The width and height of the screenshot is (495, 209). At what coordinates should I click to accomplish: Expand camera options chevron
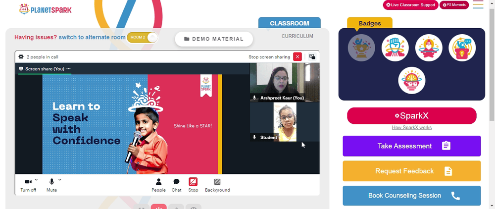point(36,180)
